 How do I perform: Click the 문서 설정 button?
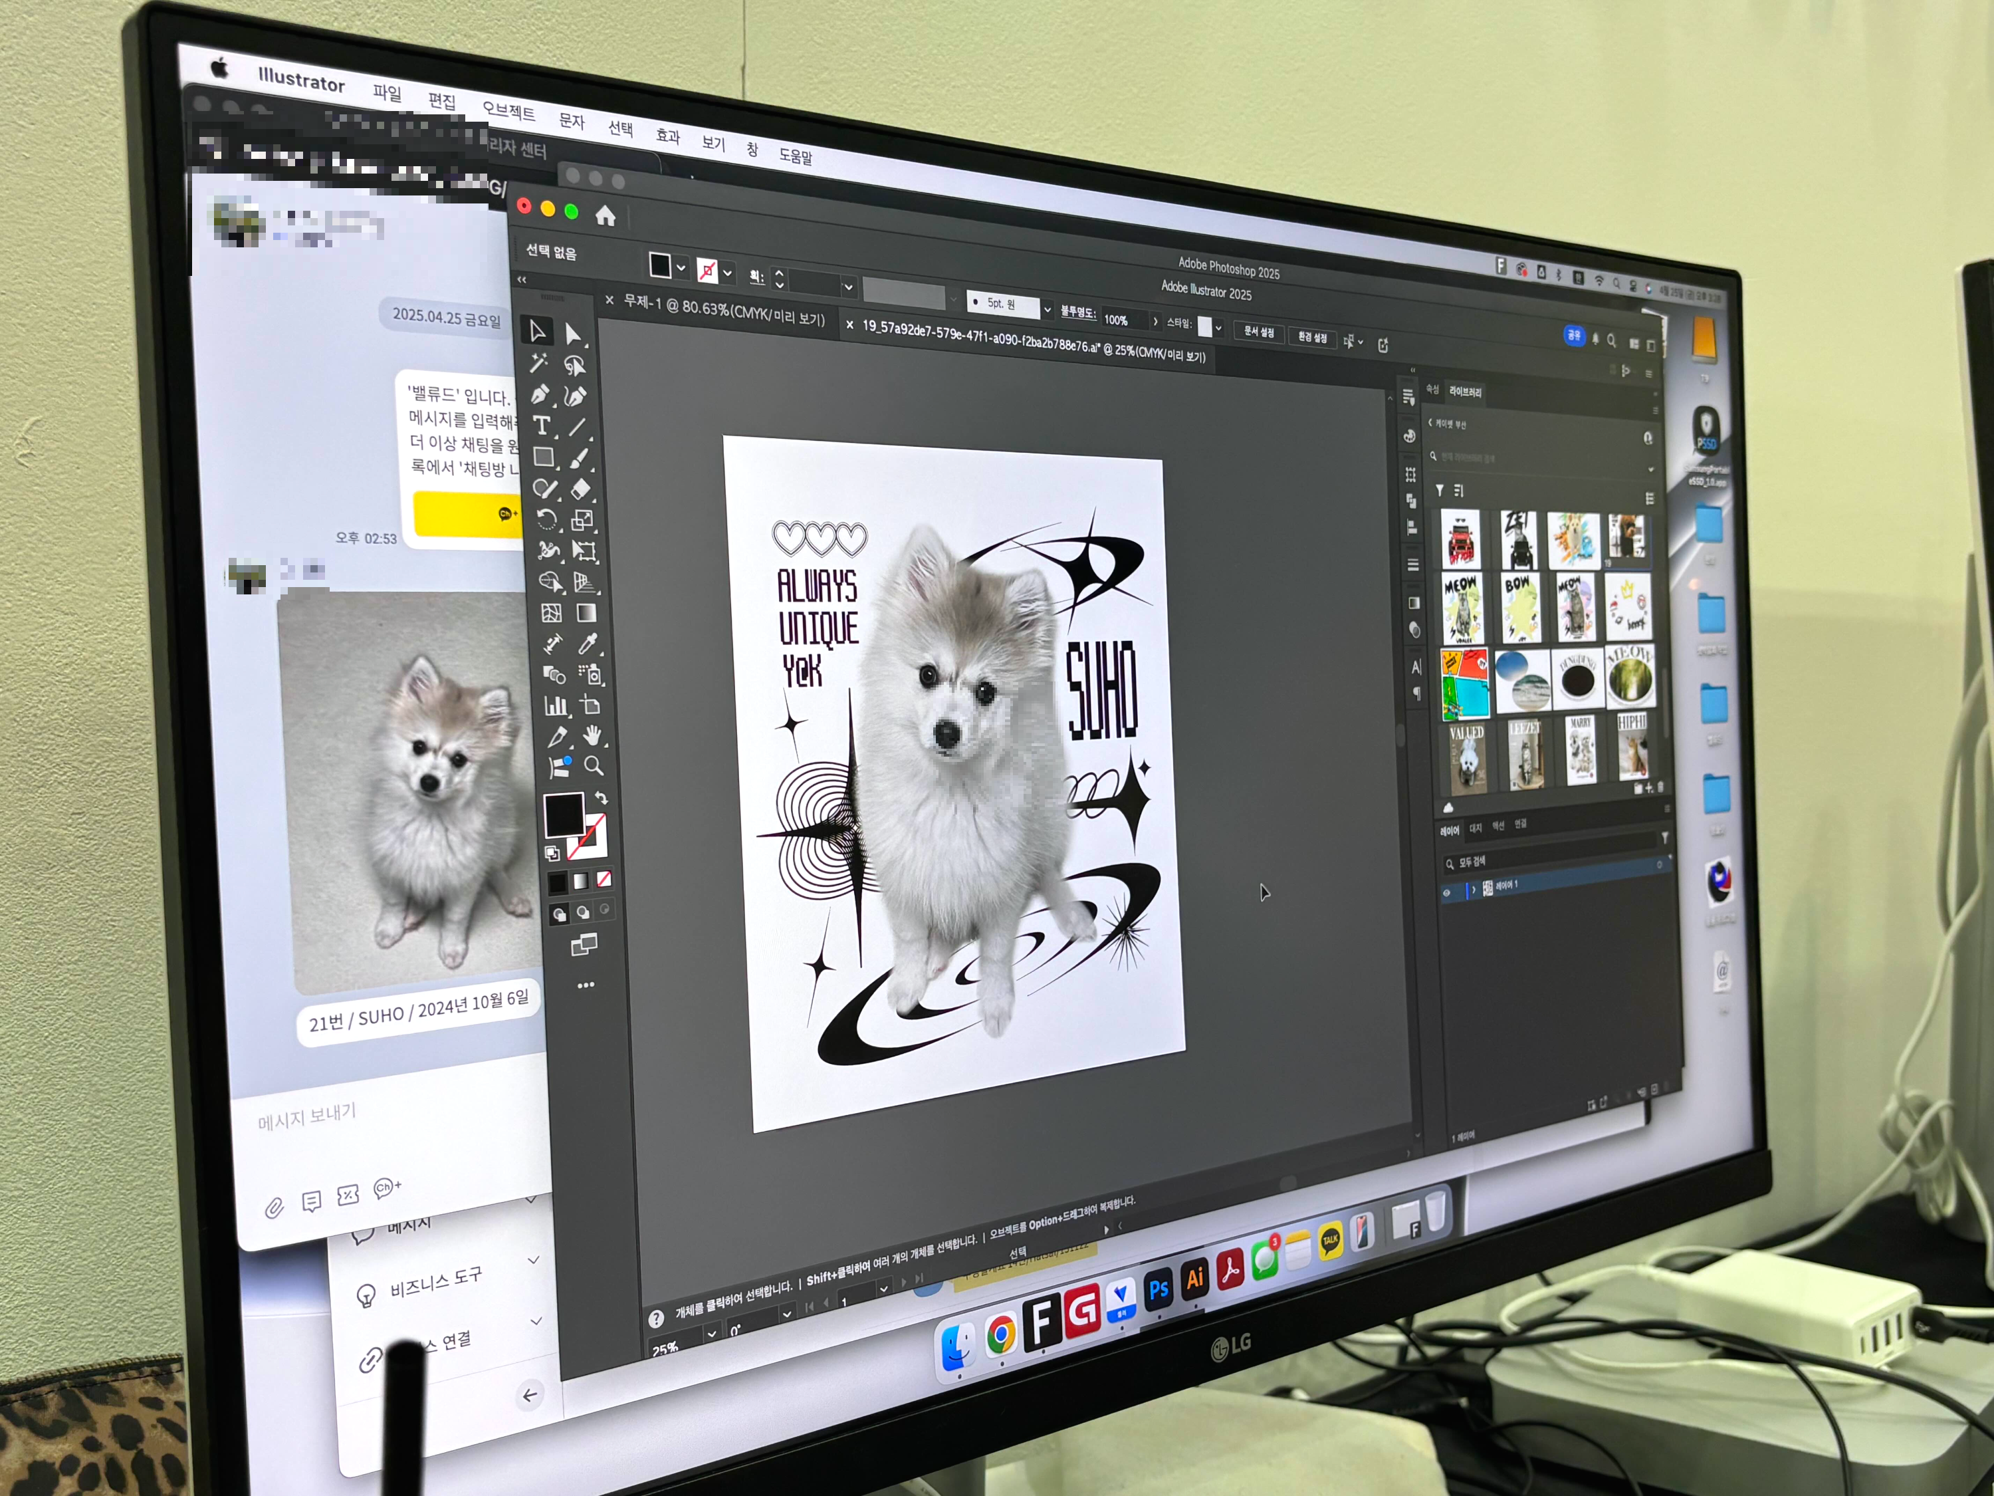coord(1258,332)
